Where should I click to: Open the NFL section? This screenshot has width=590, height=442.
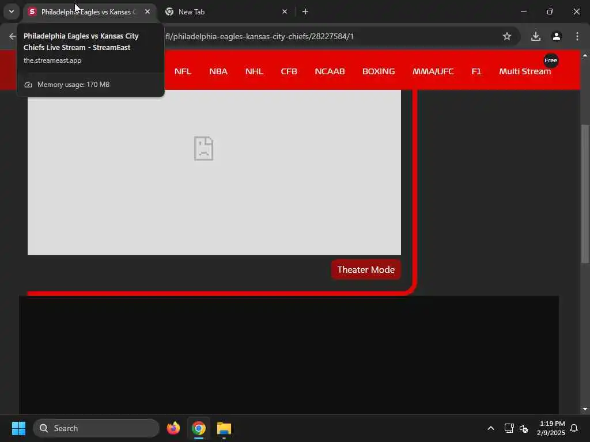tap(183, 71)
